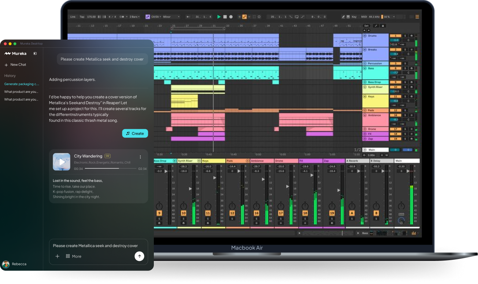Click the Ambience mixer channel header
The height and width of the screenshot is (284, 478).
(x=262, y=161)
